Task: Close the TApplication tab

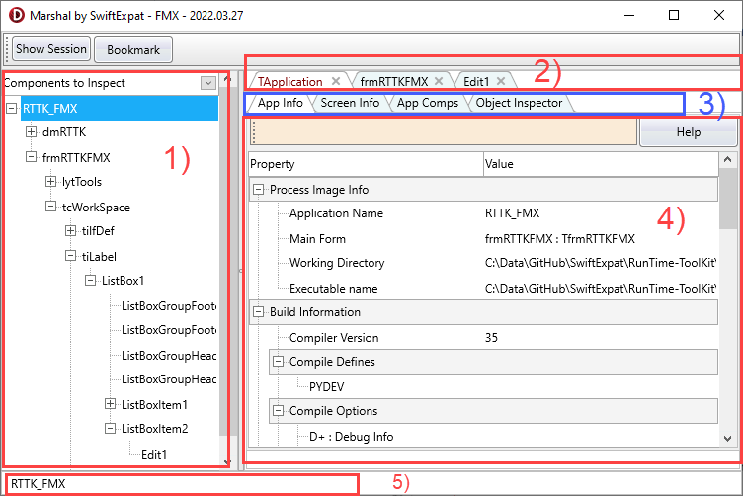Action: [336, 81]
